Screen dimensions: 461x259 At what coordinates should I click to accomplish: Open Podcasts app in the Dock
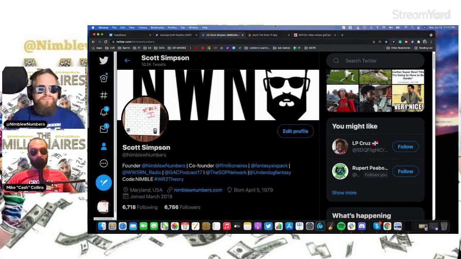[258, 226]
